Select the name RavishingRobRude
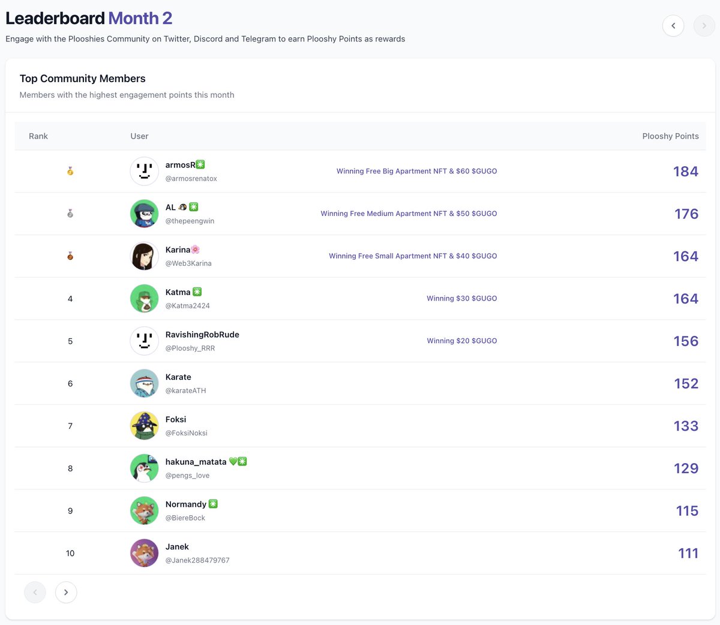The image size is (720, 625). coord(202,335)
